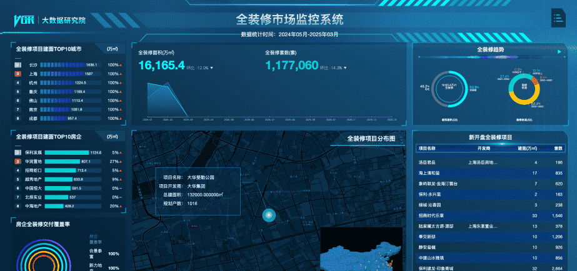
Task: Click the 新开盘全装修项目 table title
Action: [491, 137]
